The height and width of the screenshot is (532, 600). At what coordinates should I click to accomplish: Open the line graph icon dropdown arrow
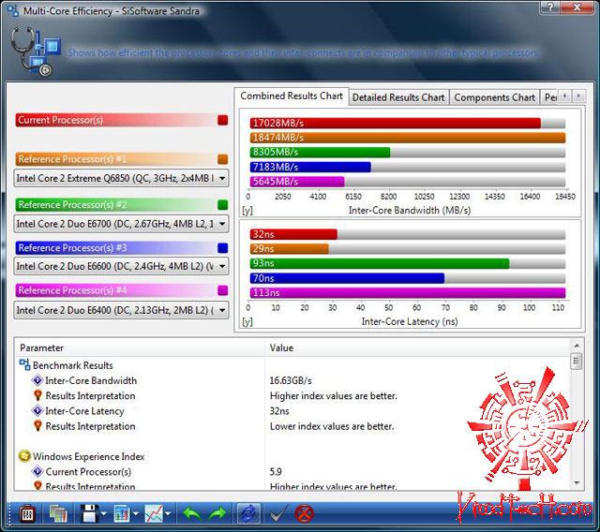click(x=168, y=514)
